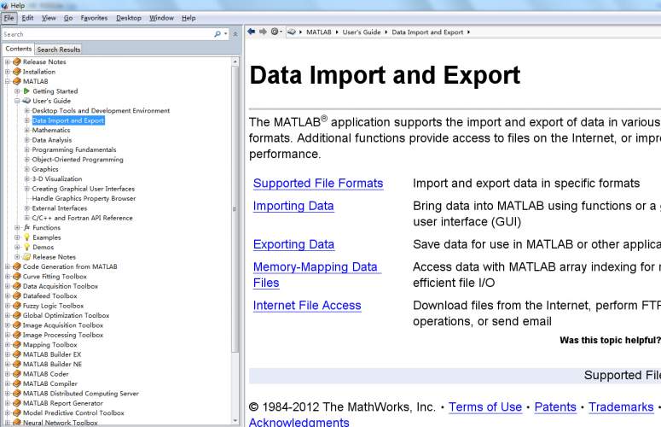Click MATLAB in the breadcrumb path
The height and width of the screenshot is (427, 661).
[x=319, y=32]
